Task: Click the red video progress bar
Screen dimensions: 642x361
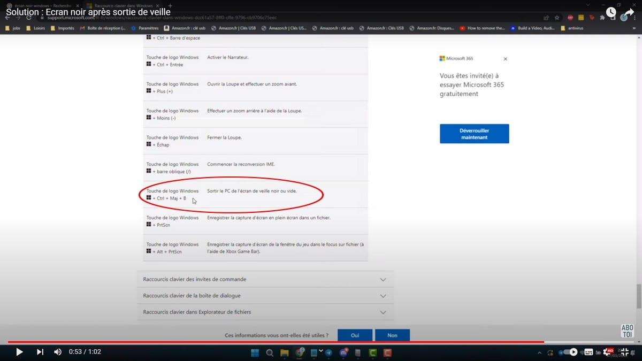Action: (267, 342)
